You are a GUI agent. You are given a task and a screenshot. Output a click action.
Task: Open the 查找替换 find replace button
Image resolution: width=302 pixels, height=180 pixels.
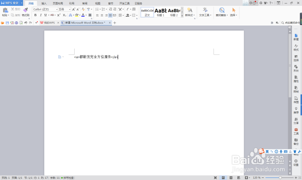coord(222,12)
